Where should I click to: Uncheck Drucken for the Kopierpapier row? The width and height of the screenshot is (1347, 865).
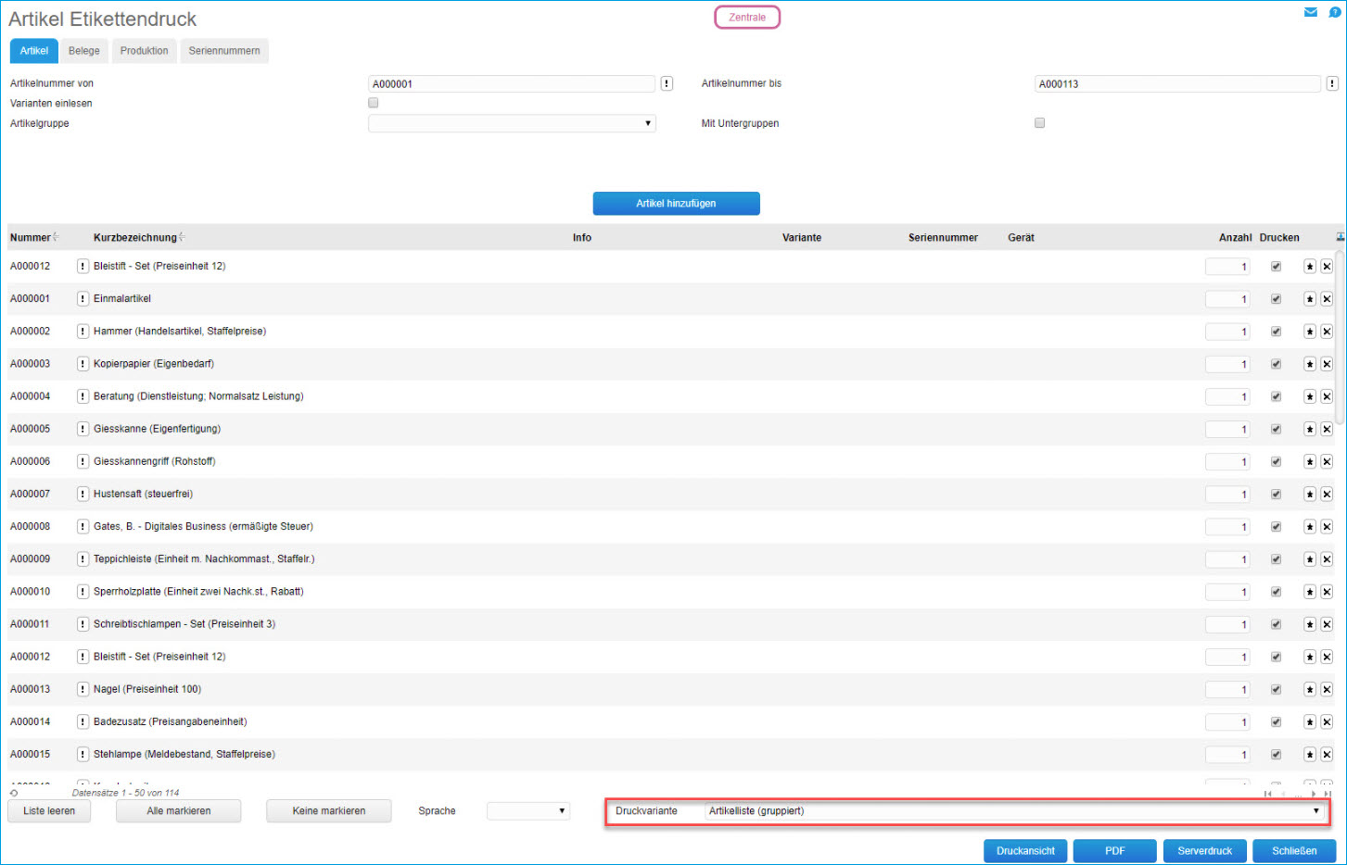point(1276,364)
